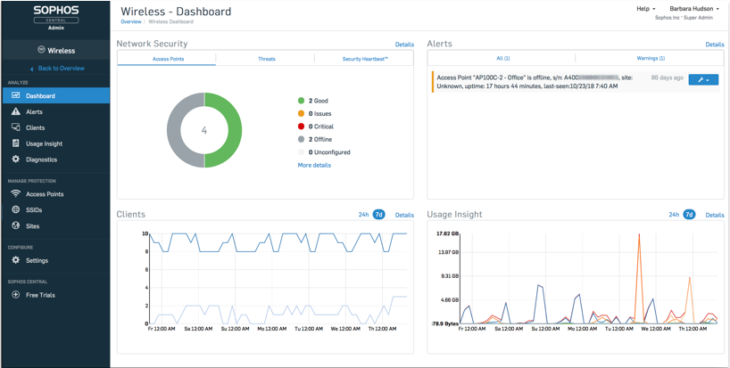Open Dashboard in the sidebar
The height and width of the screenshot is (368, 730).
[56, 95]
